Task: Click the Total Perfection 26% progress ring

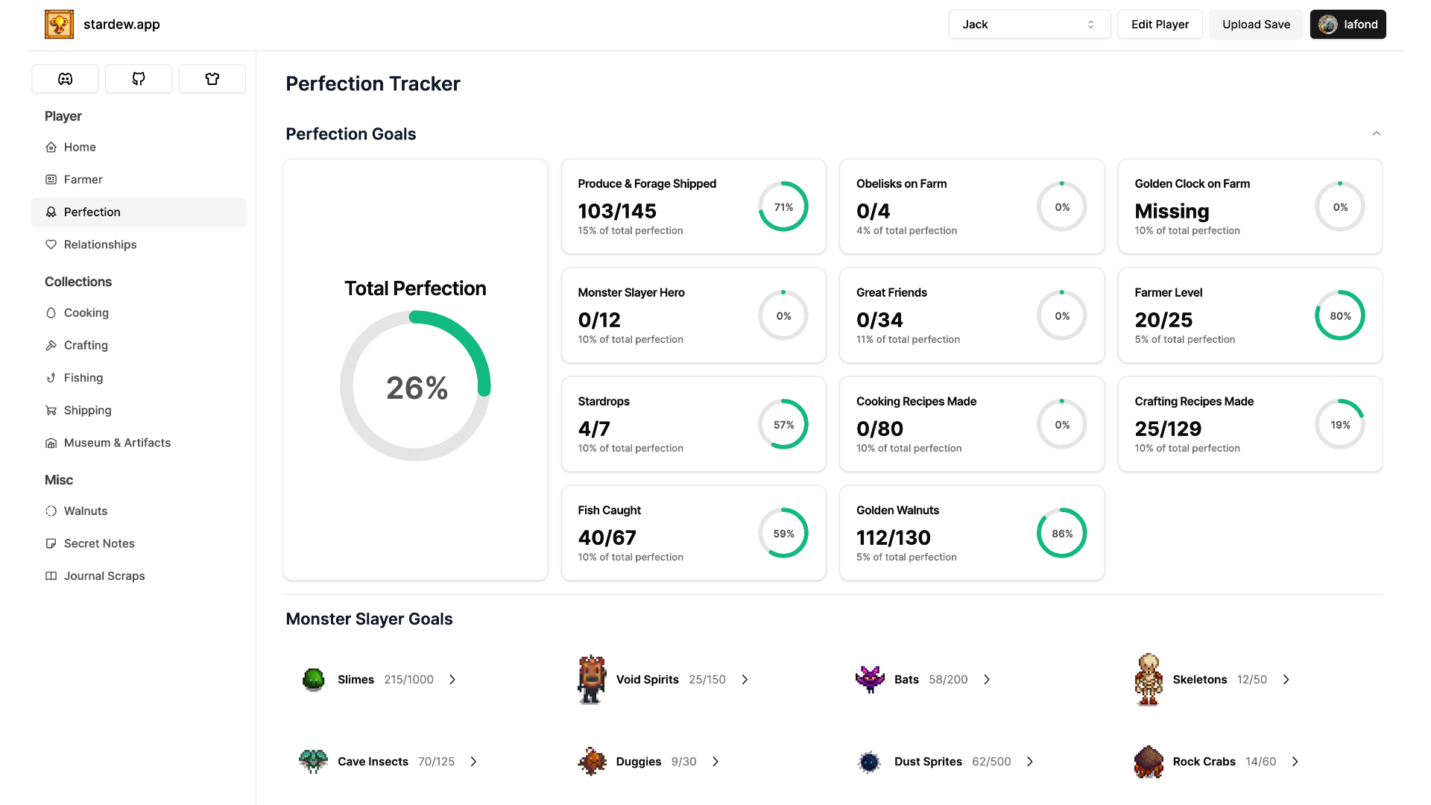Action: [415, 386]
